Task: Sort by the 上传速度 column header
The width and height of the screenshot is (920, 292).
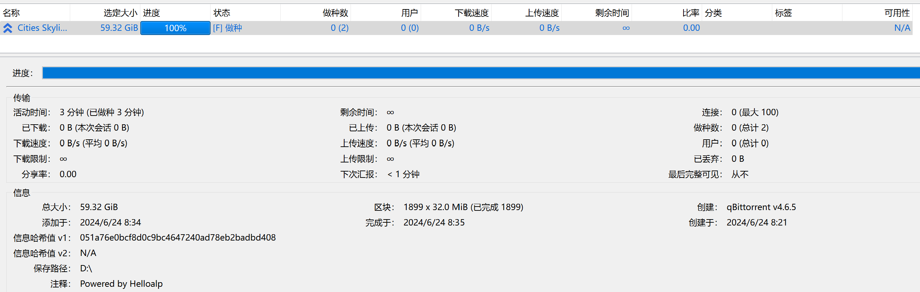Action: click(x=526, y=13)
